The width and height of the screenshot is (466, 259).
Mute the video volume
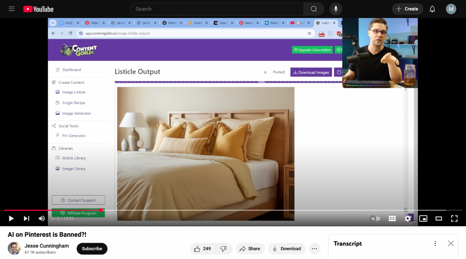point(42,219)
